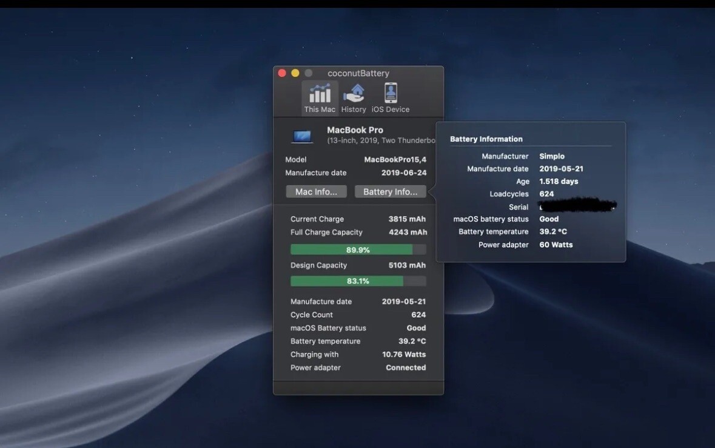The width and height of the screenshot is (715, 448).
Task: Click the Battery Information popover heading
Action: 486,139
